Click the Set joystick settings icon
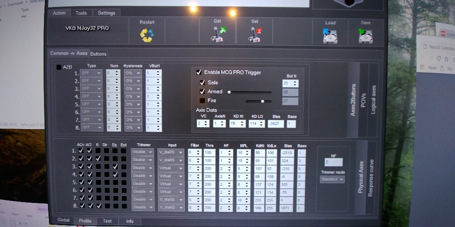455x227 pixels. click(255, 35)
